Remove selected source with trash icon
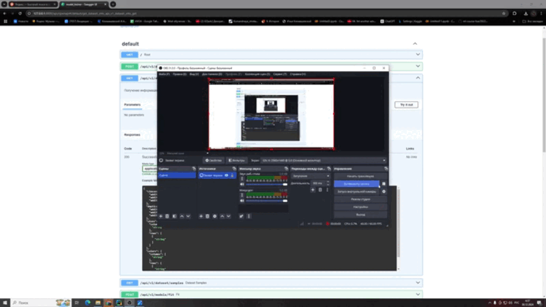This screenshot has width=546, height=307. pyautogui.click(x=208, y=216)
